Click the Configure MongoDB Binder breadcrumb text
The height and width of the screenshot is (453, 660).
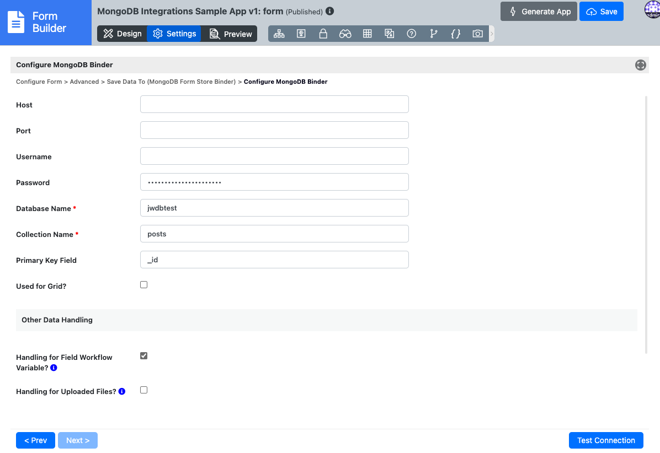(x=285, y=82)
